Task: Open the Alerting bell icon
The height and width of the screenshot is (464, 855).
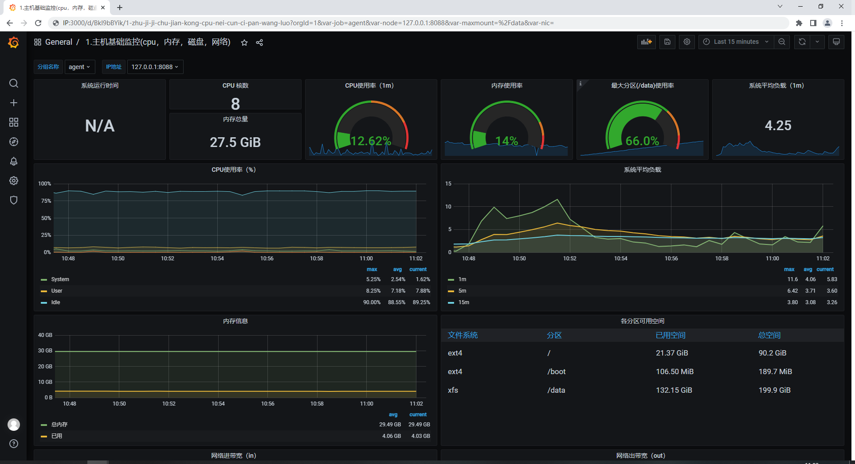Action: 14,161
